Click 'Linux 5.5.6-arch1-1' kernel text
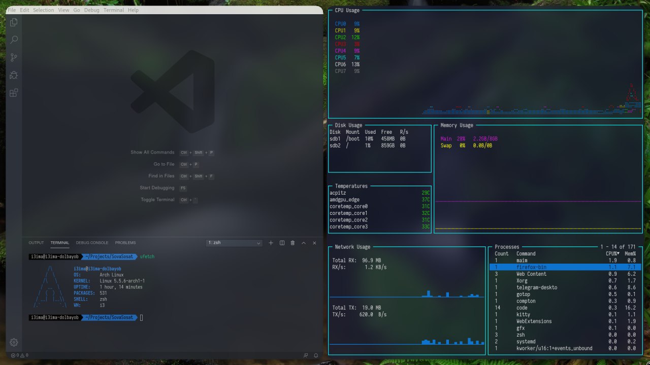This screenshot has width=650, height=365. coord(122,281)
